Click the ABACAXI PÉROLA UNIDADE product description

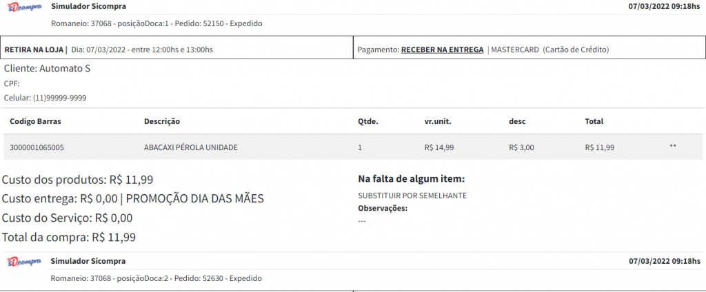coord(191,147)
